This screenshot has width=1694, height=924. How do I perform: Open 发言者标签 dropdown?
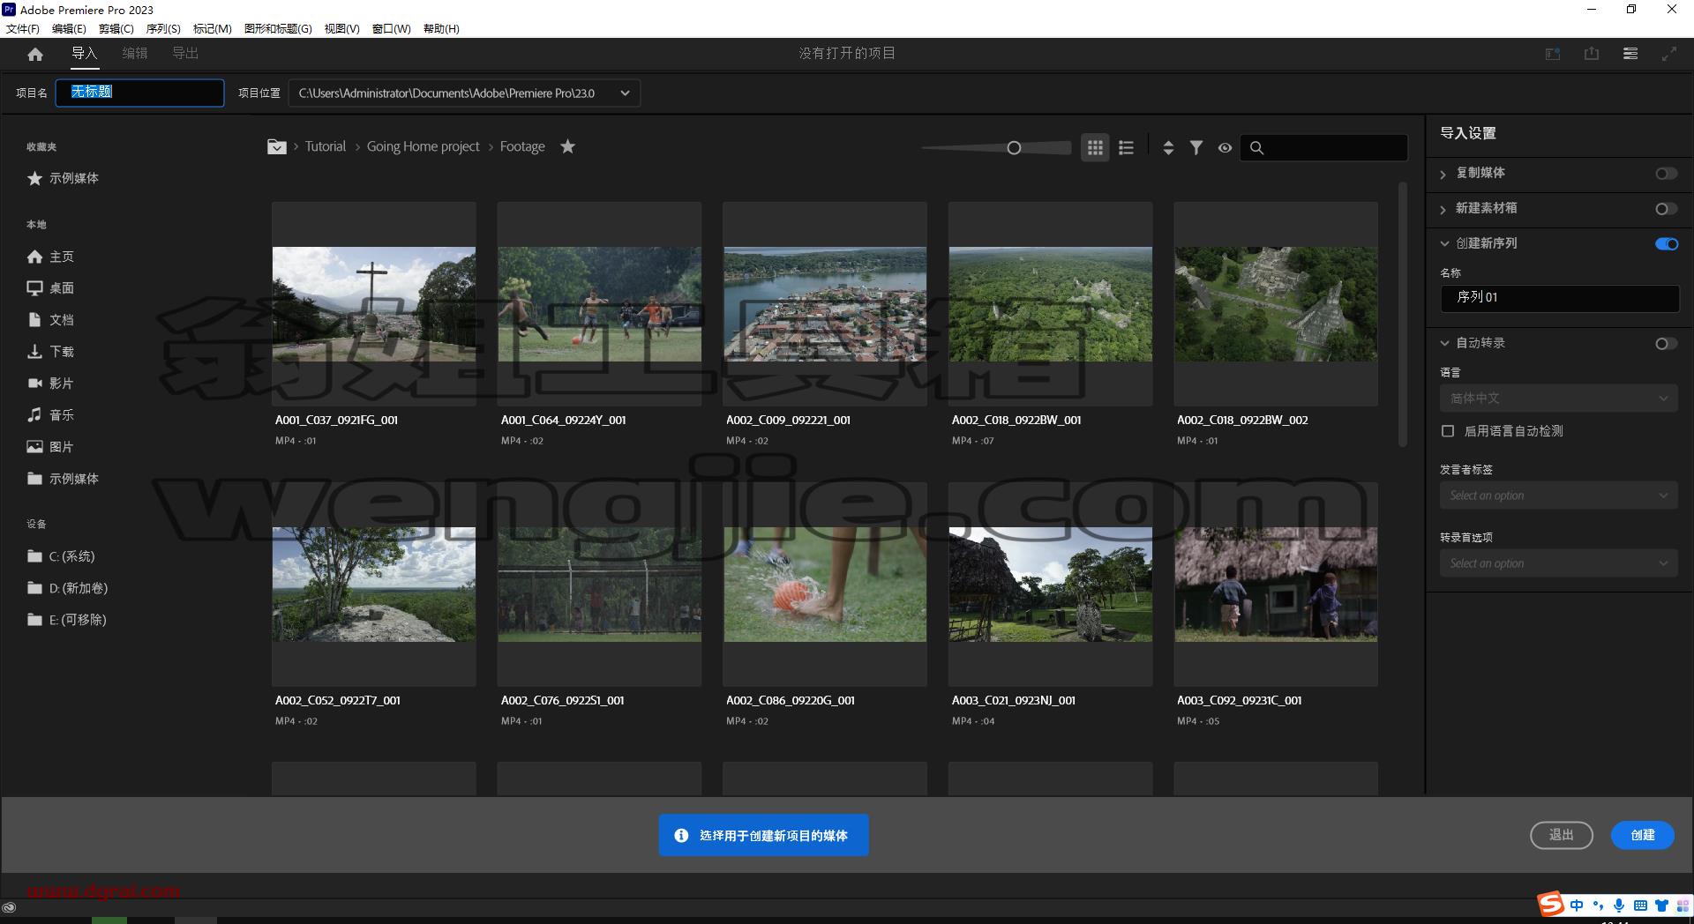coord(1559,496)
